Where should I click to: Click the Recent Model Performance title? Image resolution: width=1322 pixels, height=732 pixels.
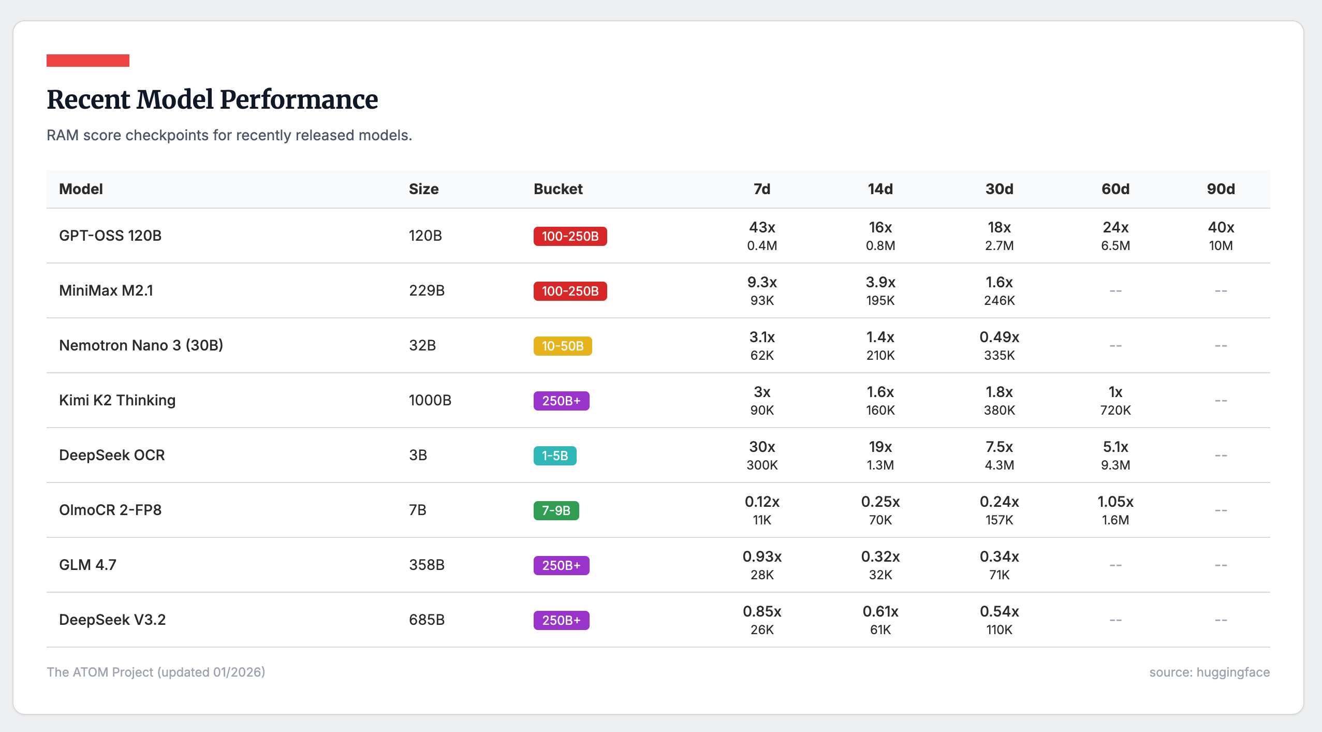(212, 99)
